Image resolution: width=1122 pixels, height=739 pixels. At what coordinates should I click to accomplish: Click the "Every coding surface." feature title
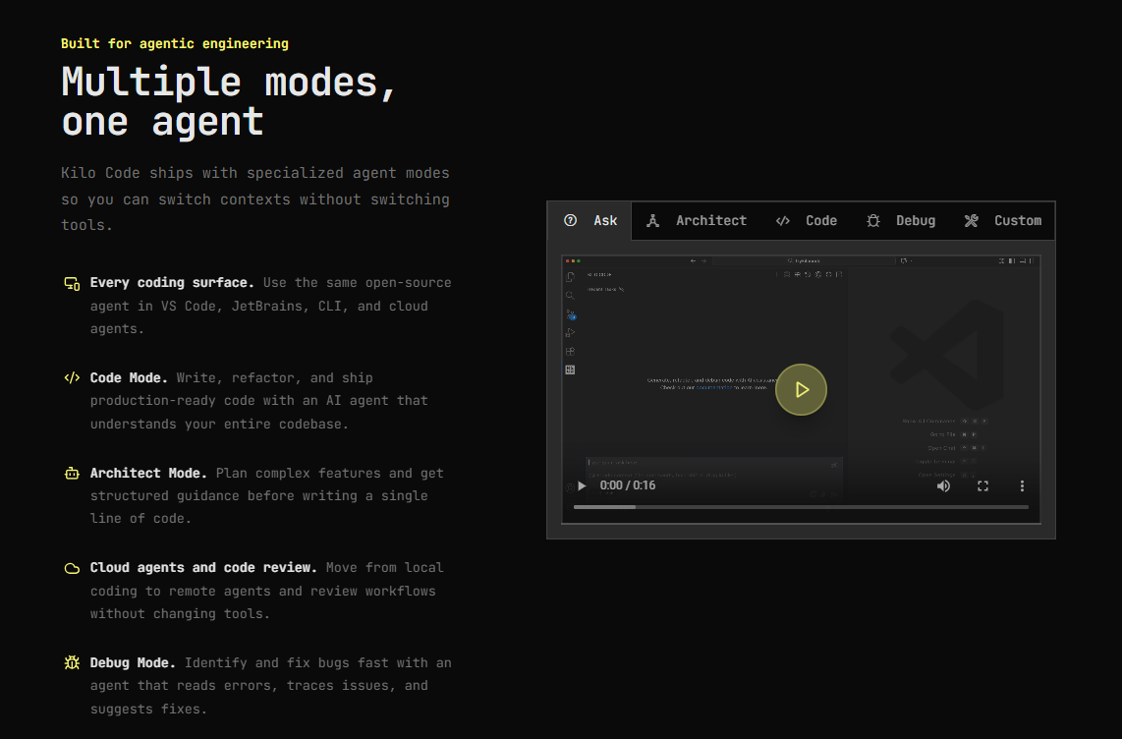pyautogui.click(x=172, y=283)
